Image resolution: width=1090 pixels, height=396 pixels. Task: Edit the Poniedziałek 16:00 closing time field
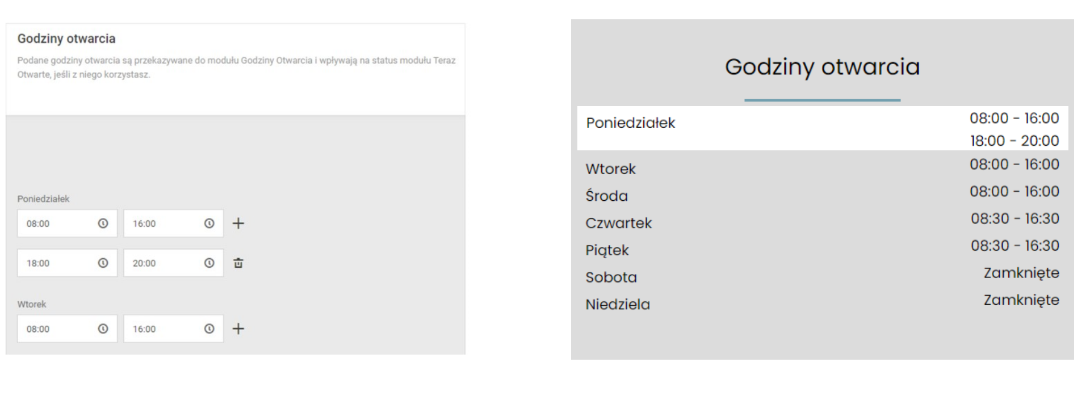(x=173, y=224)
